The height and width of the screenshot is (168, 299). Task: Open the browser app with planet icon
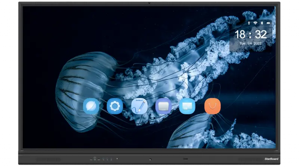pos(91,106)
